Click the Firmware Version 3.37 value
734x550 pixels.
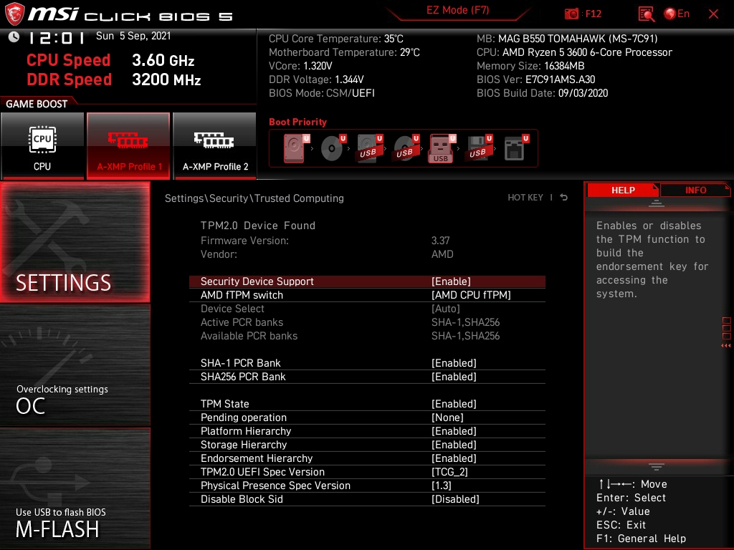[441, 241]
